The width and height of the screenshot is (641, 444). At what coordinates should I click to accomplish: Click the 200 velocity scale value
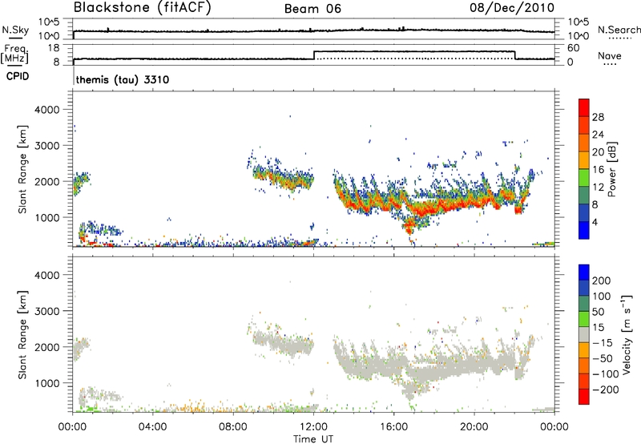(602, 281)
